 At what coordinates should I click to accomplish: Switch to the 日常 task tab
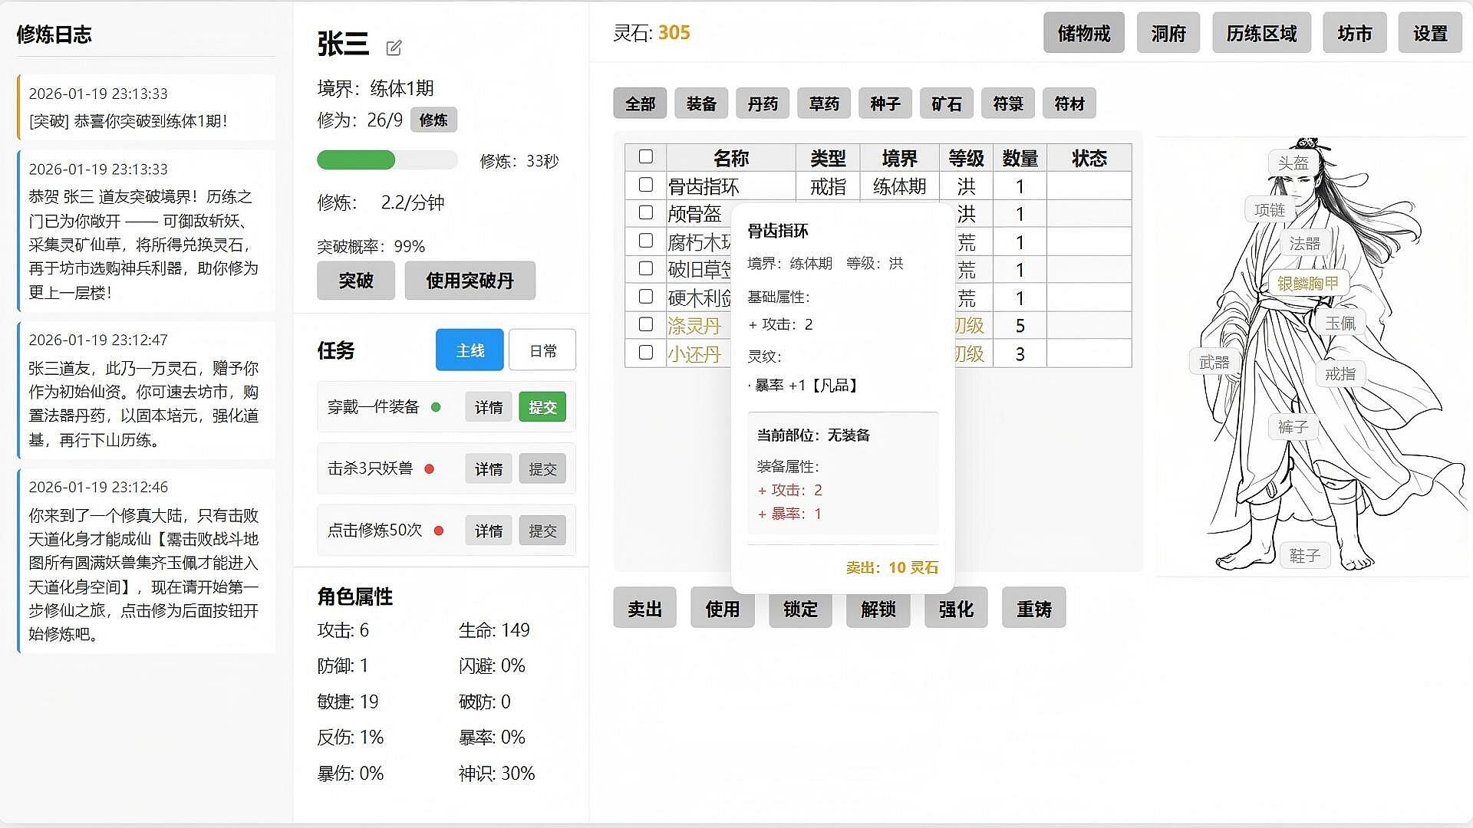[542, 350]
